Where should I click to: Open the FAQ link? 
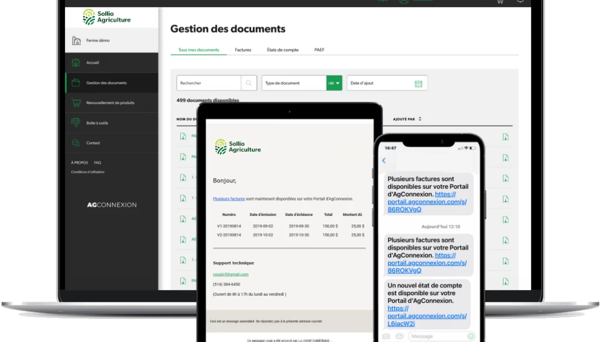[97, 163]
